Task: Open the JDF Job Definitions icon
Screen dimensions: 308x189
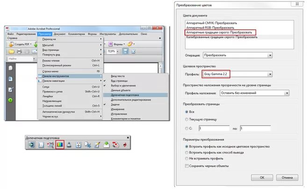Action: (125, 145)
